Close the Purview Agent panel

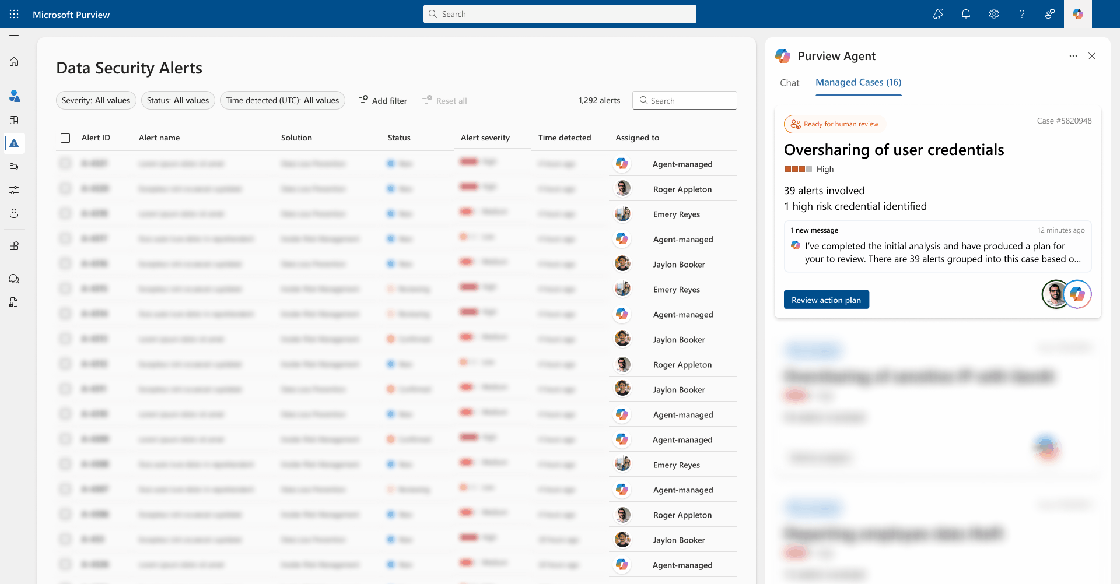coord(1092,56)
